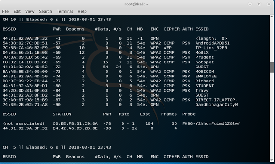Click the (not associated) entry
The image size is (275, 164).
pos(24,123)
